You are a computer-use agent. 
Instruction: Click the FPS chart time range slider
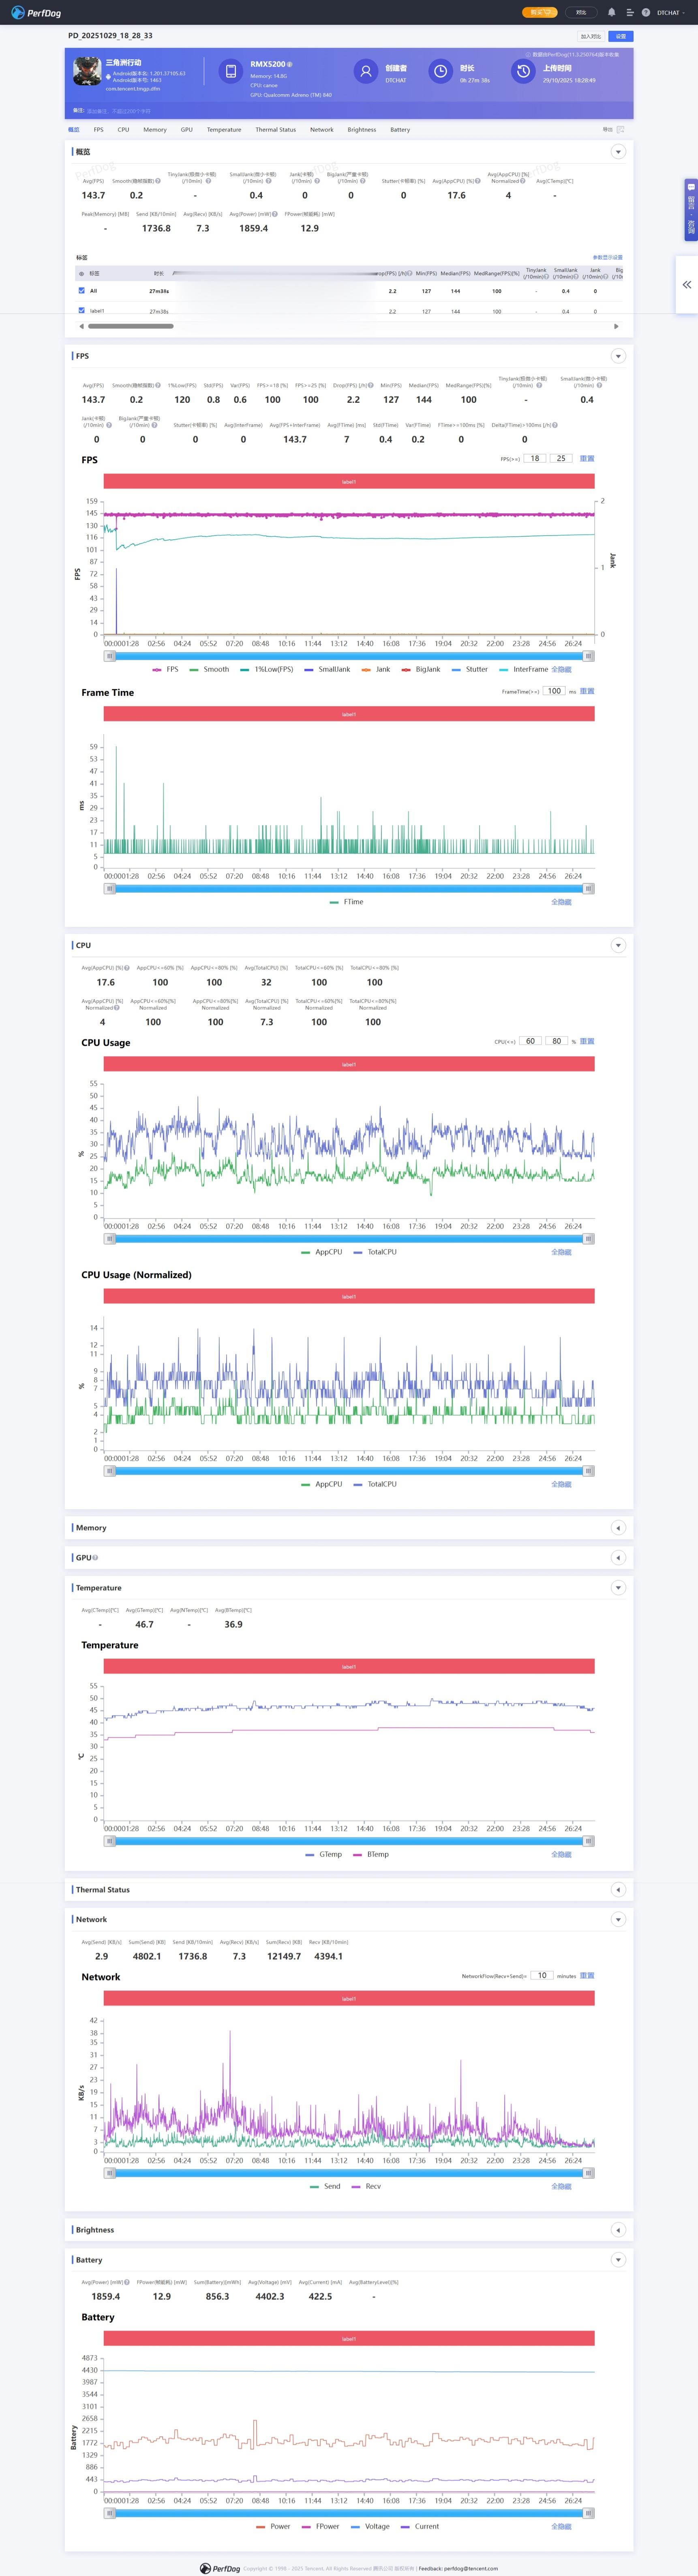coord(349,656)
